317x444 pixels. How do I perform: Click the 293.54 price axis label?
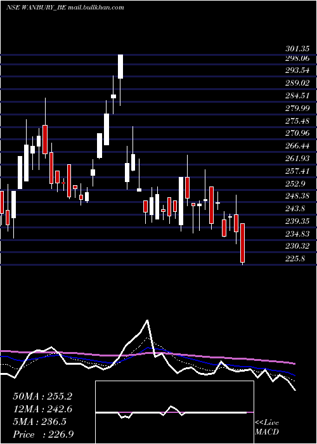click(297, 70)
